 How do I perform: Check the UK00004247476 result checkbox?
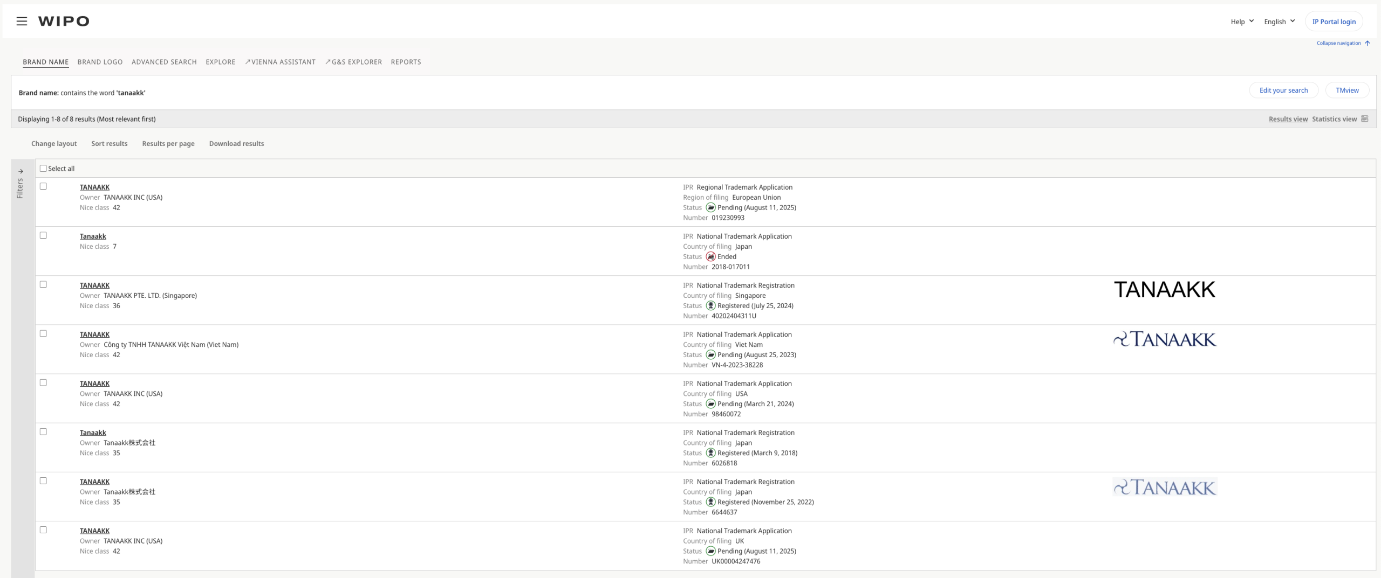point(43,530)
